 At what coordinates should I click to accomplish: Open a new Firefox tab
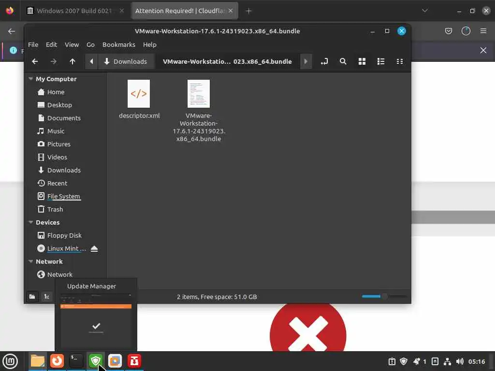249,11
